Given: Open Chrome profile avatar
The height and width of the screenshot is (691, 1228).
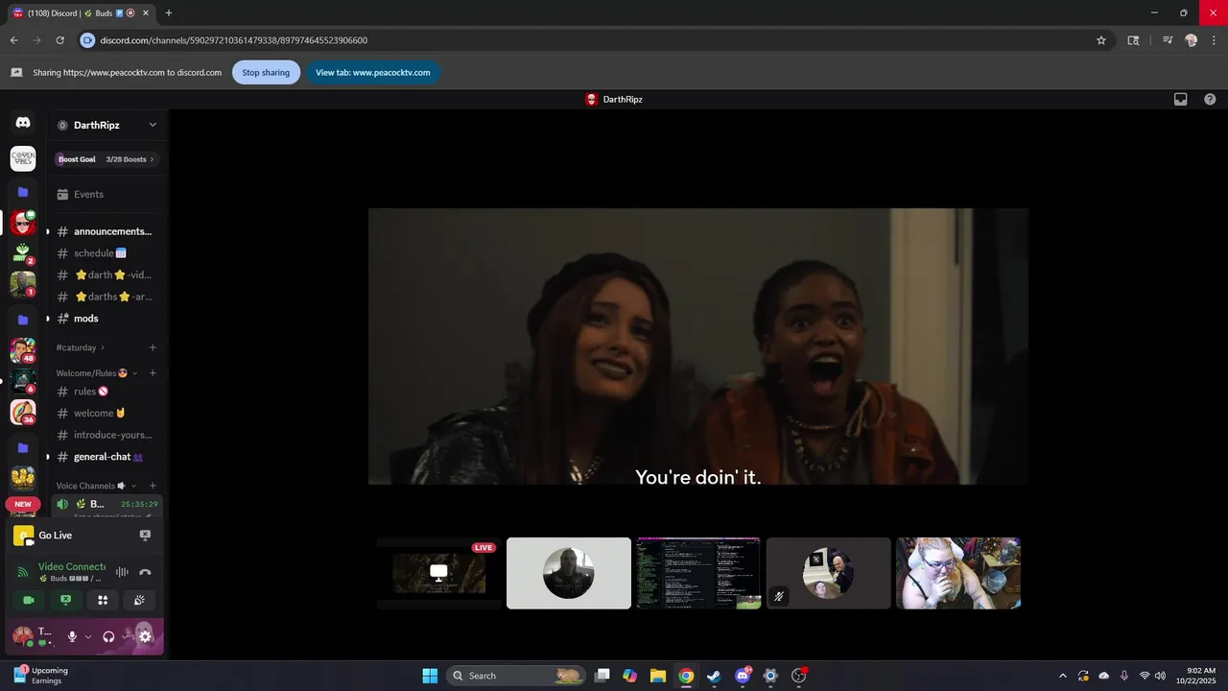Looking at the screenshot, I should (1192, 40).
